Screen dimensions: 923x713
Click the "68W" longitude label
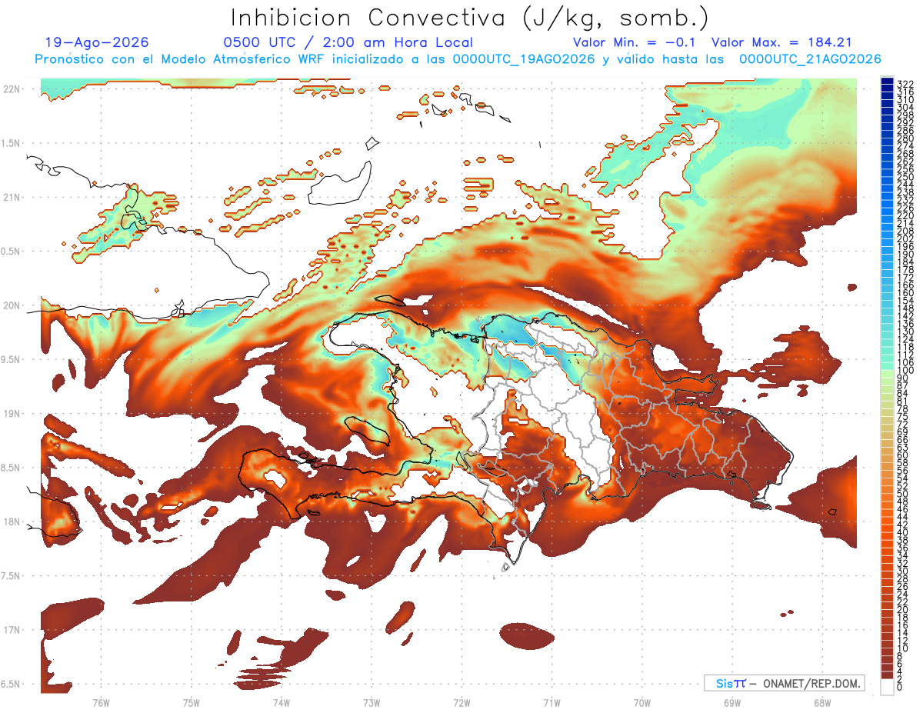pyautogui.click(x=822, y=702)
